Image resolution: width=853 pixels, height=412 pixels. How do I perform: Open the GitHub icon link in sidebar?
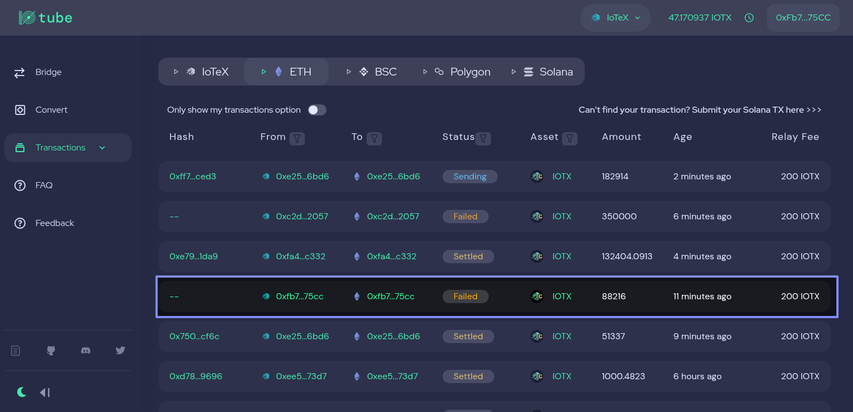(x=51, y=350)
